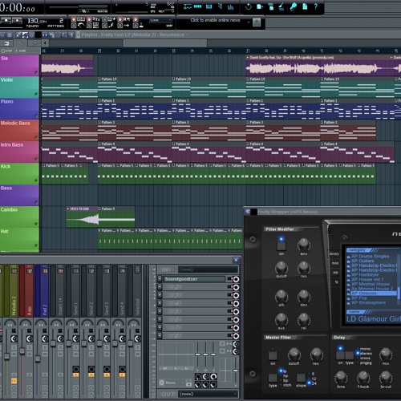401x401 pixels.
Task: Select XP Stratosphere category in Nexus
Action: coord(368,302)
